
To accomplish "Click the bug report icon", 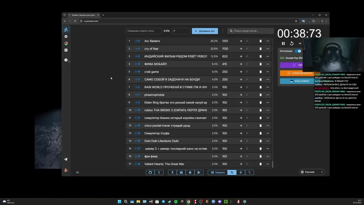I will [x=190, y=172].
